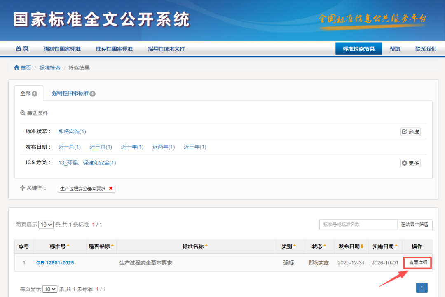Remove the 生产过程安全基本要求 keyword via its X icon
Viewport: 445px width, 297px height.
pyautogui.click(x=112, y=188)
